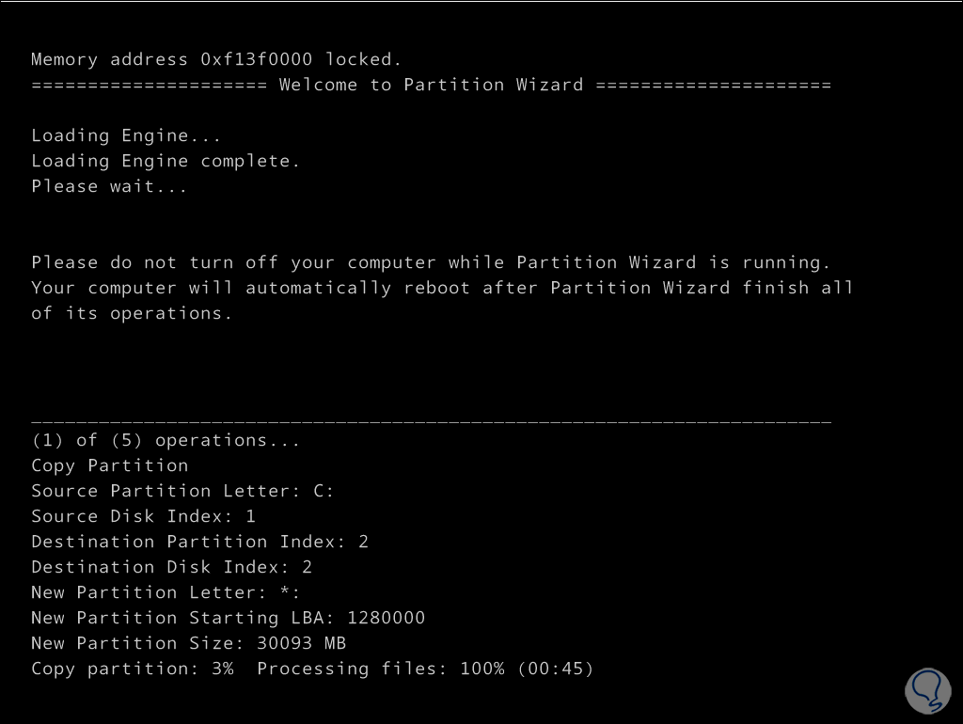The height and width of the screenshot is (724, 963).
Task: Click the Source Partition Letter C: line
Action: pyautogui.click(x=182, y=491)
